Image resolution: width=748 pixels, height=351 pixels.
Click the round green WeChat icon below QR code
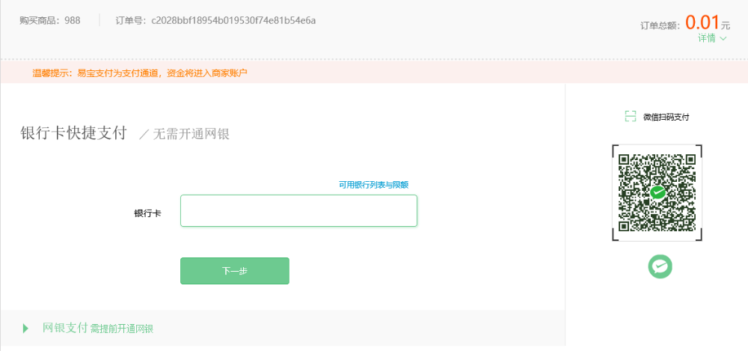click(660, 266)
